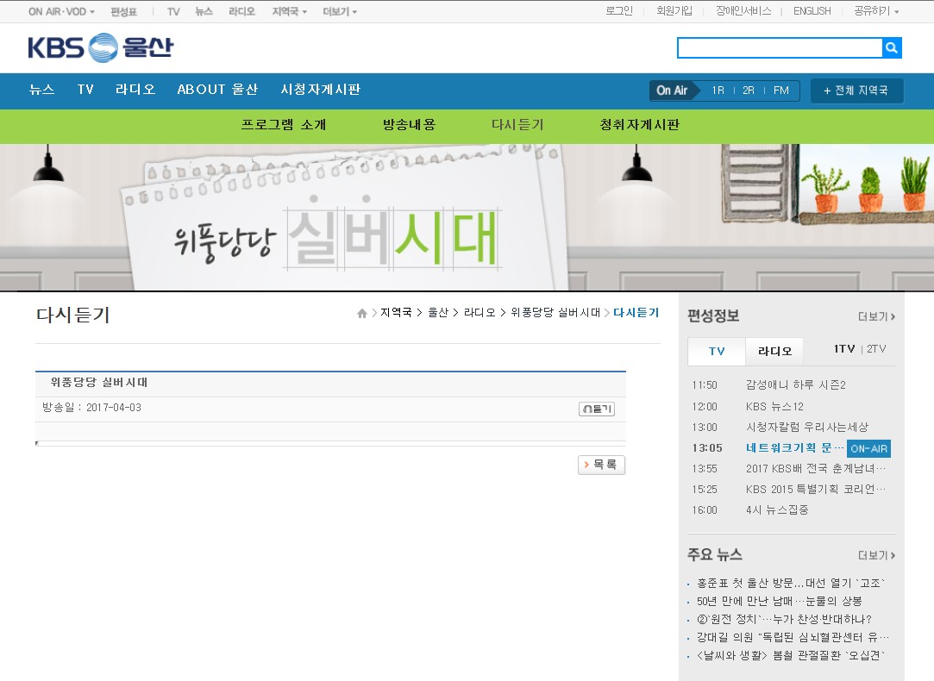Switch schedule to 2TV
The width and height of the screenshot is (934, 681).
tap(876, 349)
